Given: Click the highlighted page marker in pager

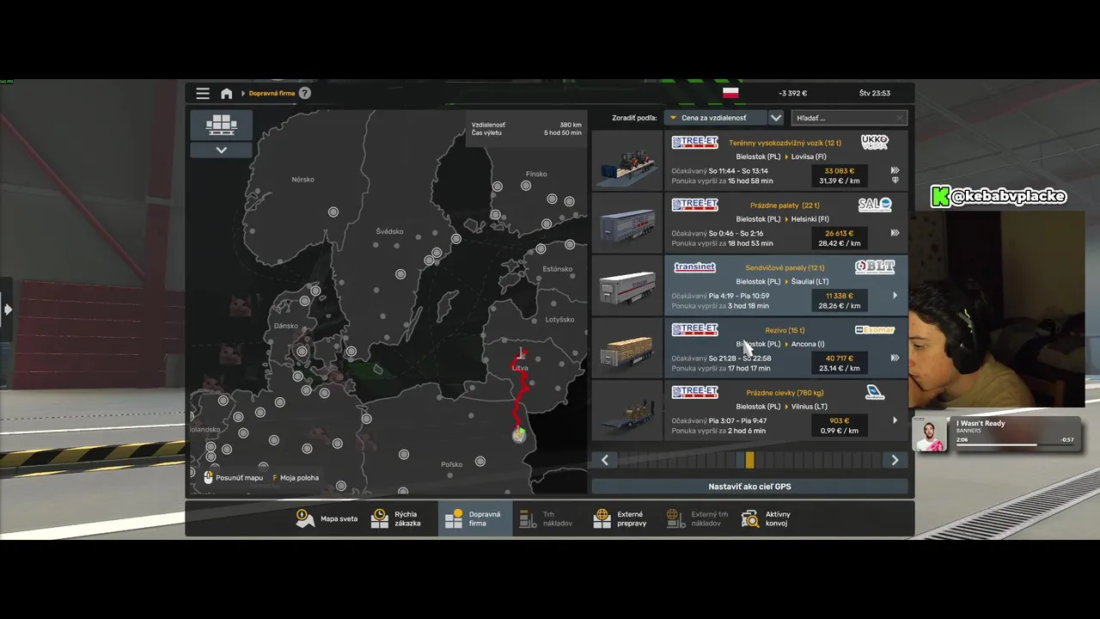Looking at the screenshot, I should (x=749, y=460).
